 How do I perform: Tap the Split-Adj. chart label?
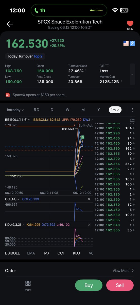[86, 126]
